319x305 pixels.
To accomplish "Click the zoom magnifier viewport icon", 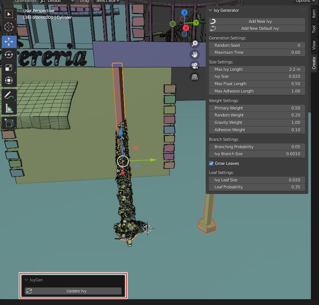I will (194, 44).
